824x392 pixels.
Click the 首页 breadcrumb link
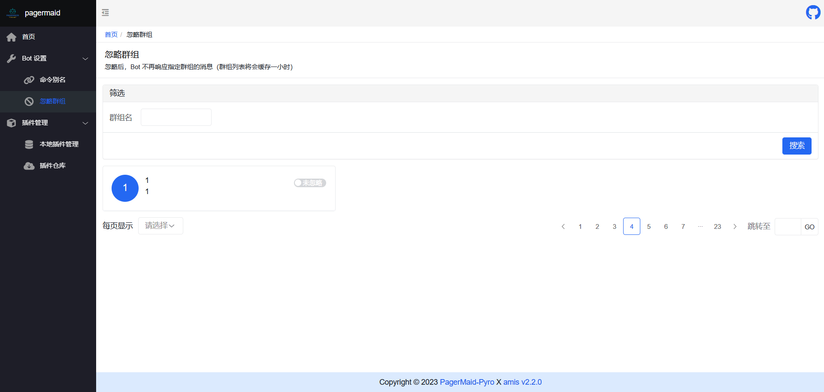[111, 34]
